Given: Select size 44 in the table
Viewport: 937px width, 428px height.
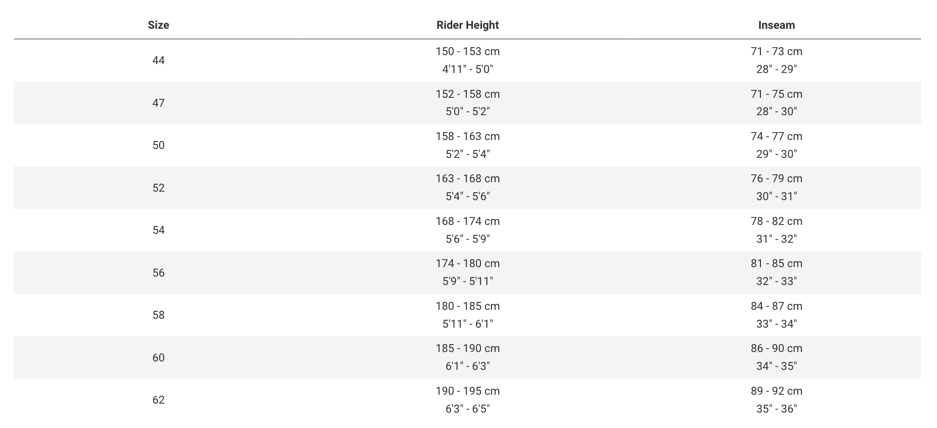Looking at the screenshot, I should click(158, 60).
